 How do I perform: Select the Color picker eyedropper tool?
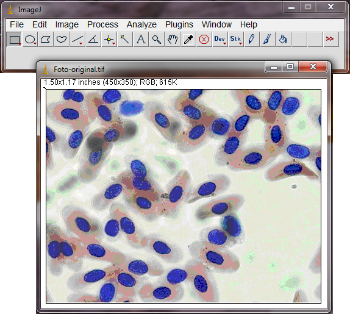[188, 40]
